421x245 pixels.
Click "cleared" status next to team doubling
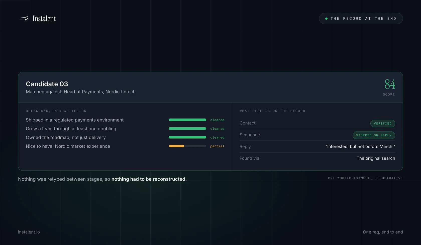pyautogui.click(x=217, y=129)
